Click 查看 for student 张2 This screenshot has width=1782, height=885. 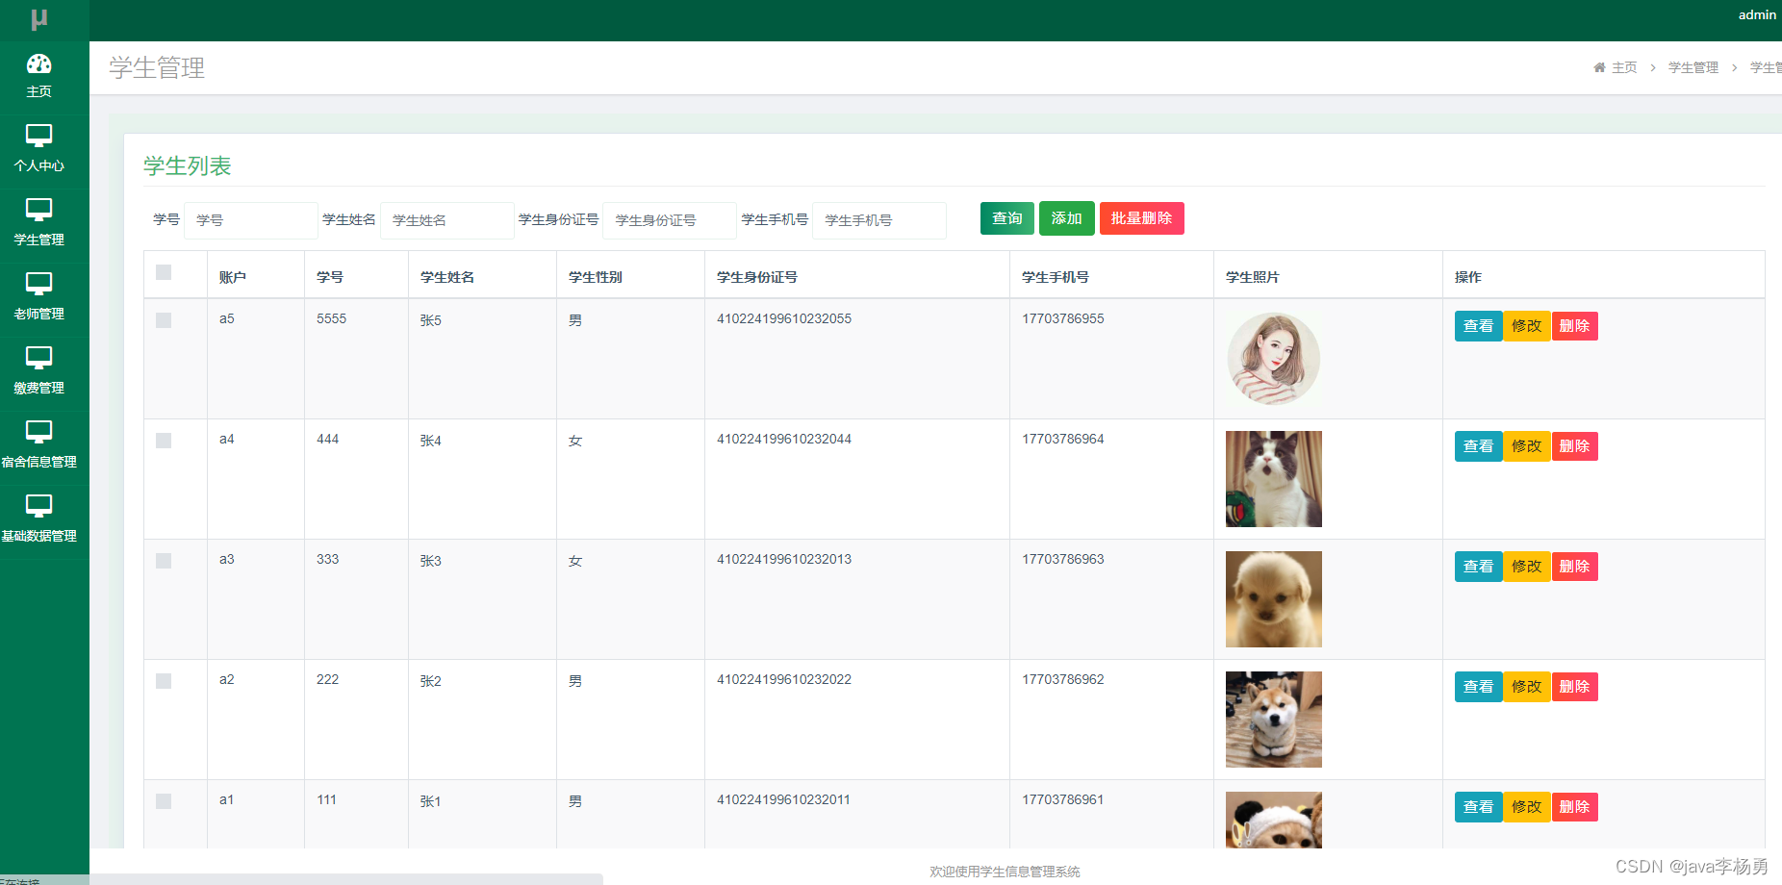(x=1478, y=687)
